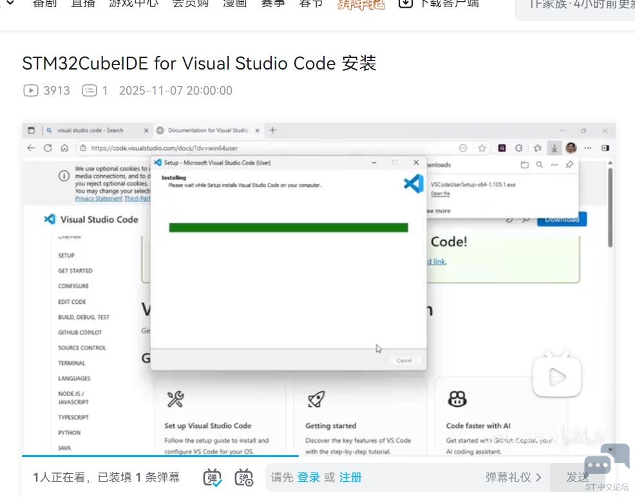Open the browser settings three-dots menu
The width and height of the screenshot is (635, 497).
click(587, 148)
